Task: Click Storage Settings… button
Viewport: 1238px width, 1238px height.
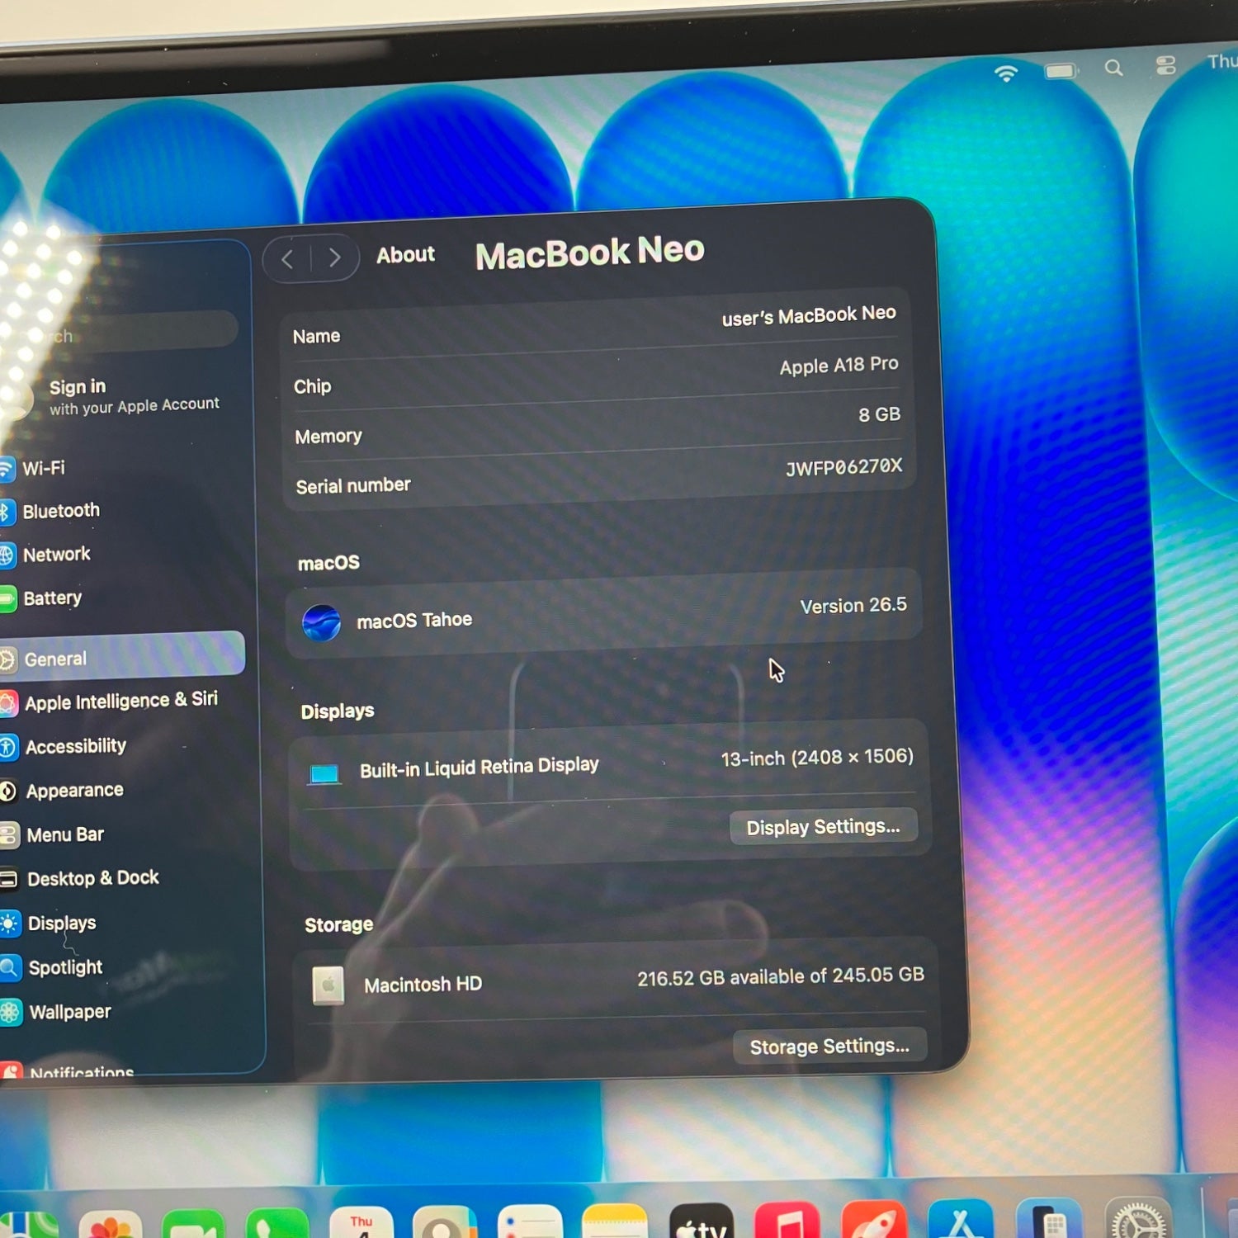Action: point(829,1047)
